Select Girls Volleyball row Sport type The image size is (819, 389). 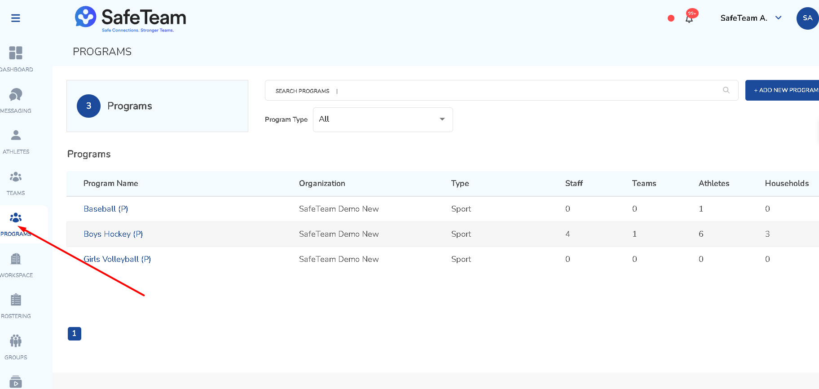[461, 259]
